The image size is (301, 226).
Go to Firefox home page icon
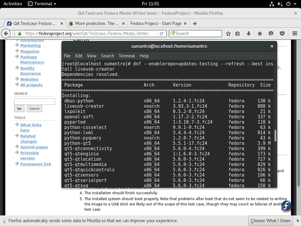coord(260,34)
